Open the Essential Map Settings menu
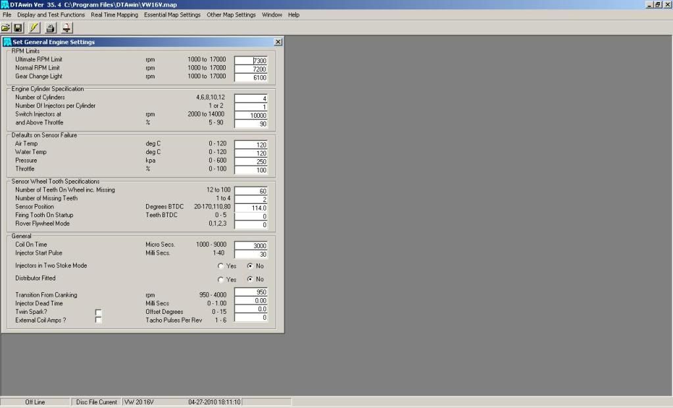The height and width of the screenshot is (408, 673). point(172,14)
